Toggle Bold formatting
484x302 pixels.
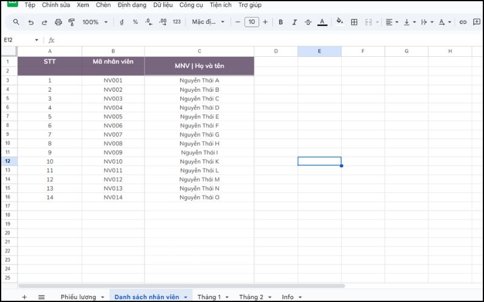[281, 22]
